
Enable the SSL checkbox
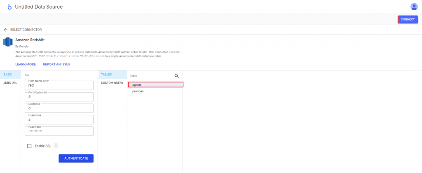tap(29, 146)
